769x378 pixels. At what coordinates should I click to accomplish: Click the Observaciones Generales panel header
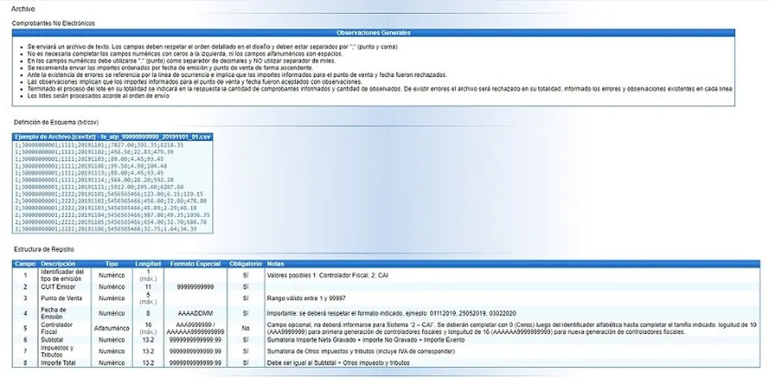coord(373,33)
